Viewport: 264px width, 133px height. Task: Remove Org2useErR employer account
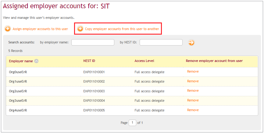point(193,90)
